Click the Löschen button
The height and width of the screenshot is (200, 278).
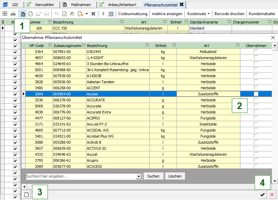175,176
